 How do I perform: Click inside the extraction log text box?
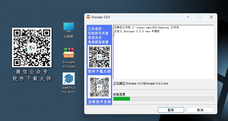point(164,52)
